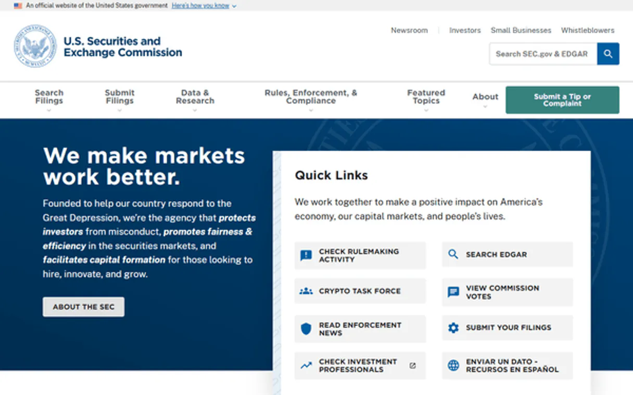Click Submit a Tip or Complaint
633x395 pixels.
562,100
